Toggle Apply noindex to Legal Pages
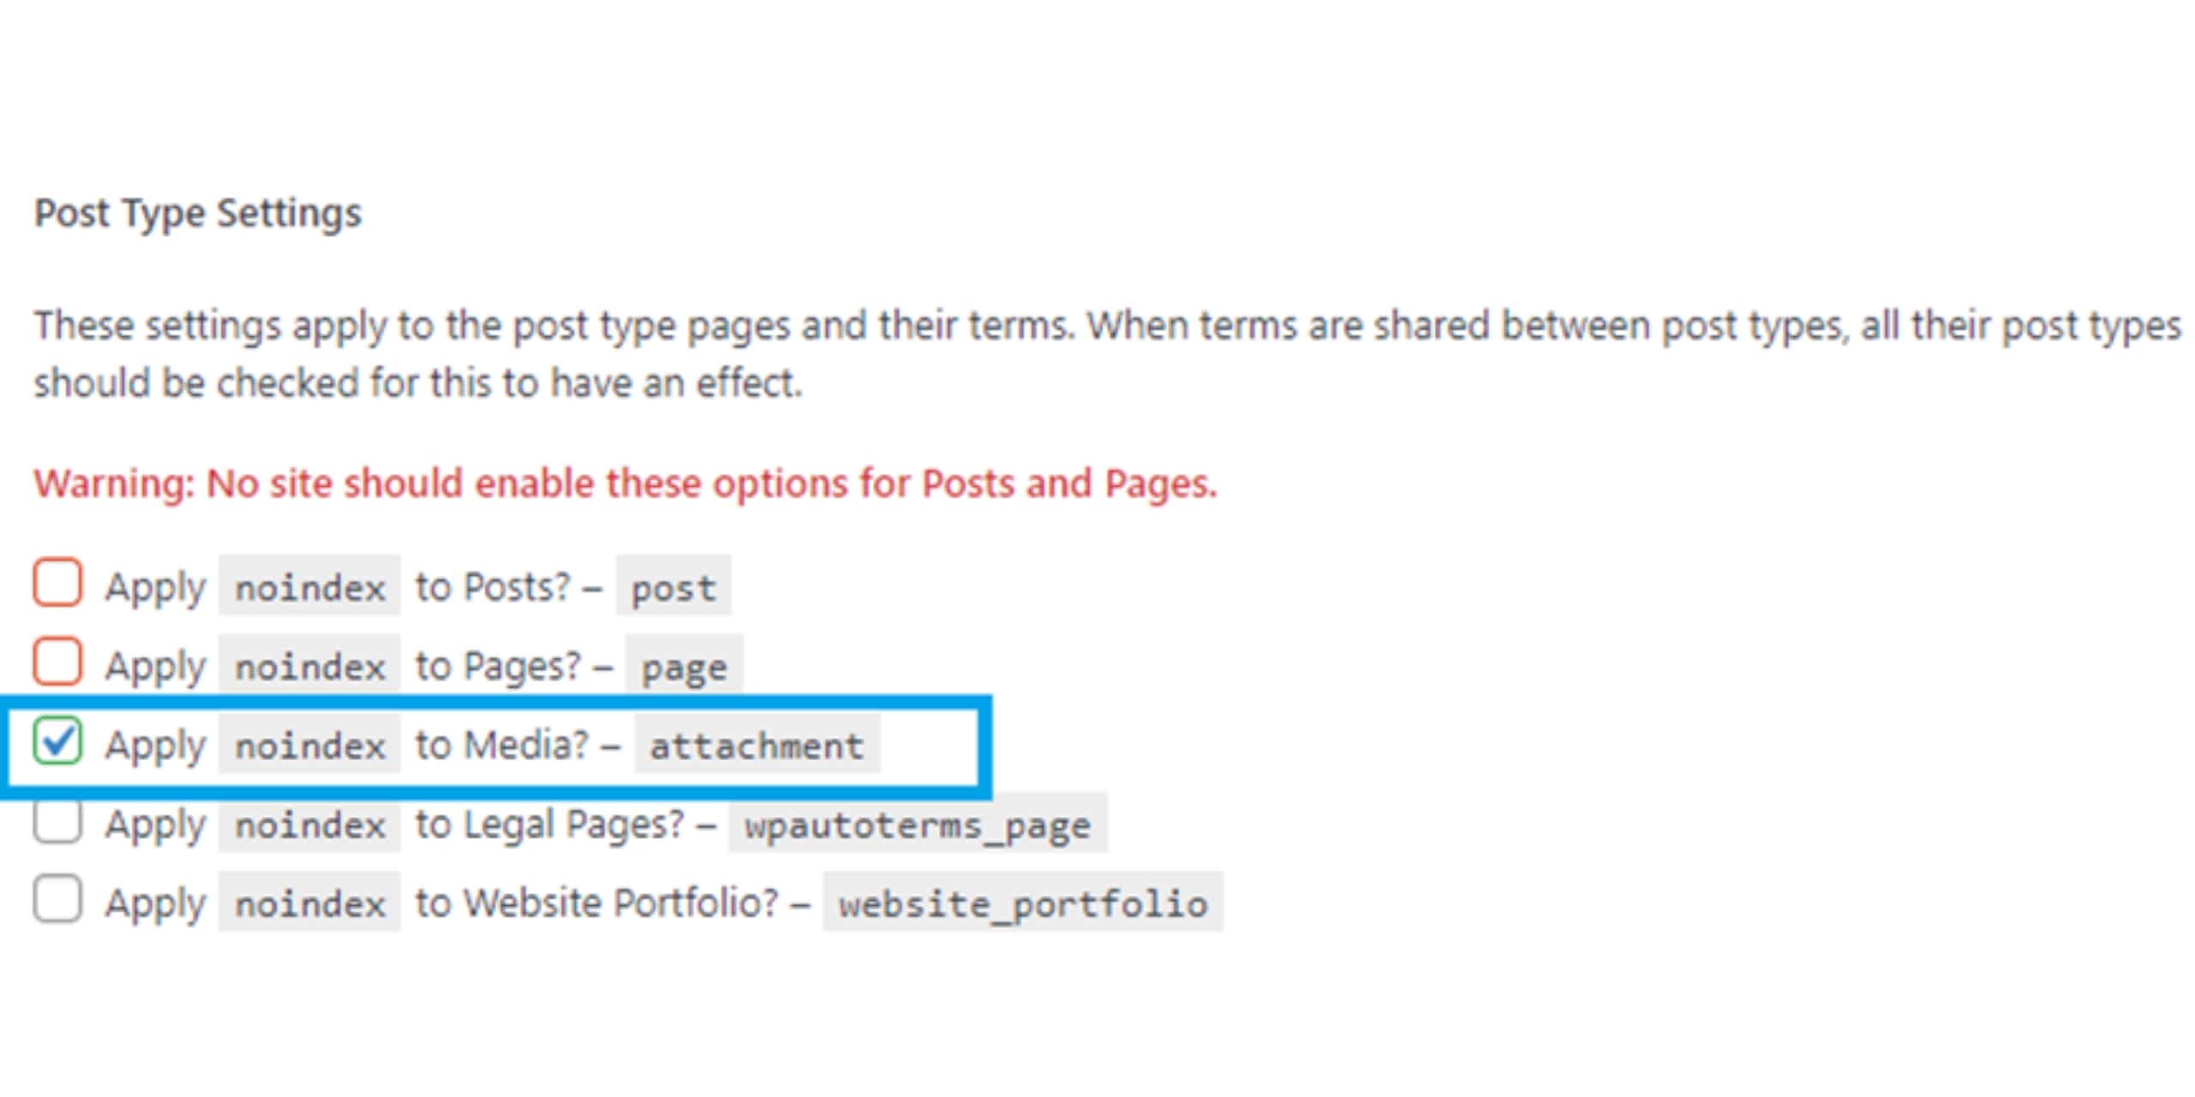The height and width of the screenshot is (1097, 2195). pos(57,824)
